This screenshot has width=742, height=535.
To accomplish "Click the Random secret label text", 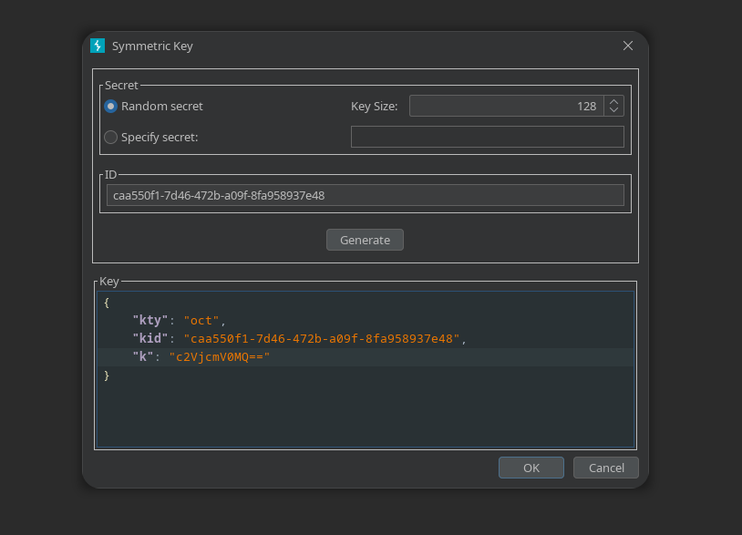I will point(162,107).
